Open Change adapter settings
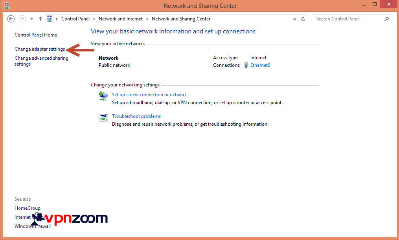 coord(40,49)
